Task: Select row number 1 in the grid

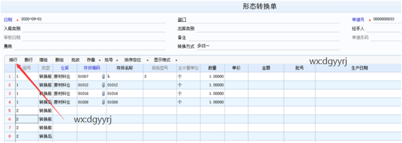Action: pos(10,77)
